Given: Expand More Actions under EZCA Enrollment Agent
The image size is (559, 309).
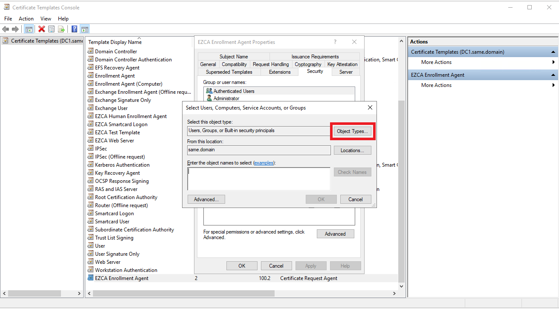Looking at the screenshot, I should tap(483, 85).
